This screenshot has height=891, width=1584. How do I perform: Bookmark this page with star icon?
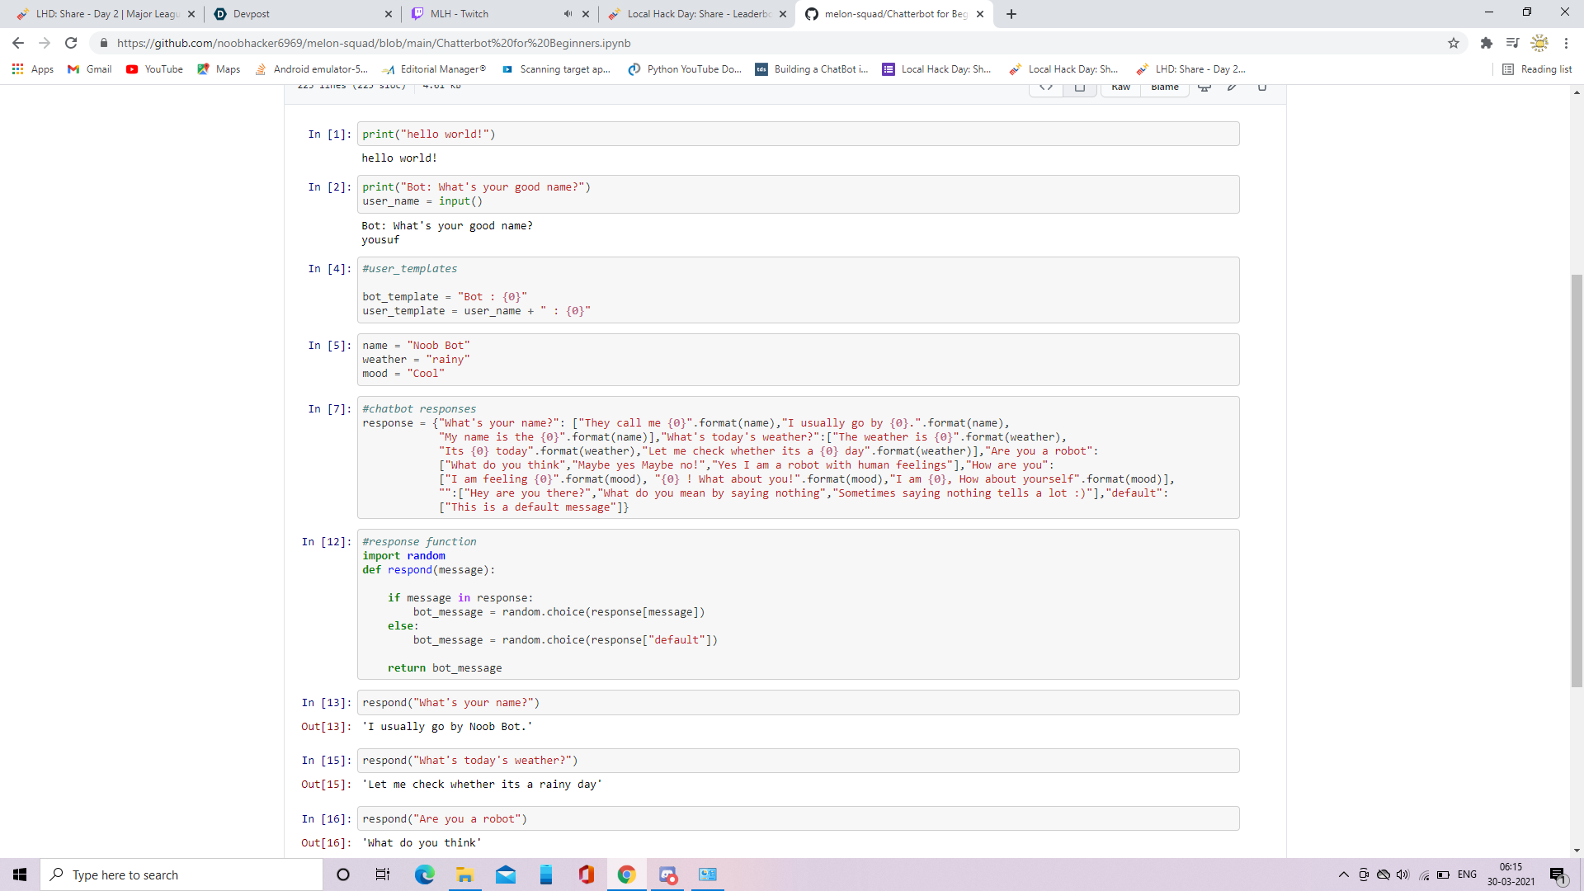(x=1454, y=43)
